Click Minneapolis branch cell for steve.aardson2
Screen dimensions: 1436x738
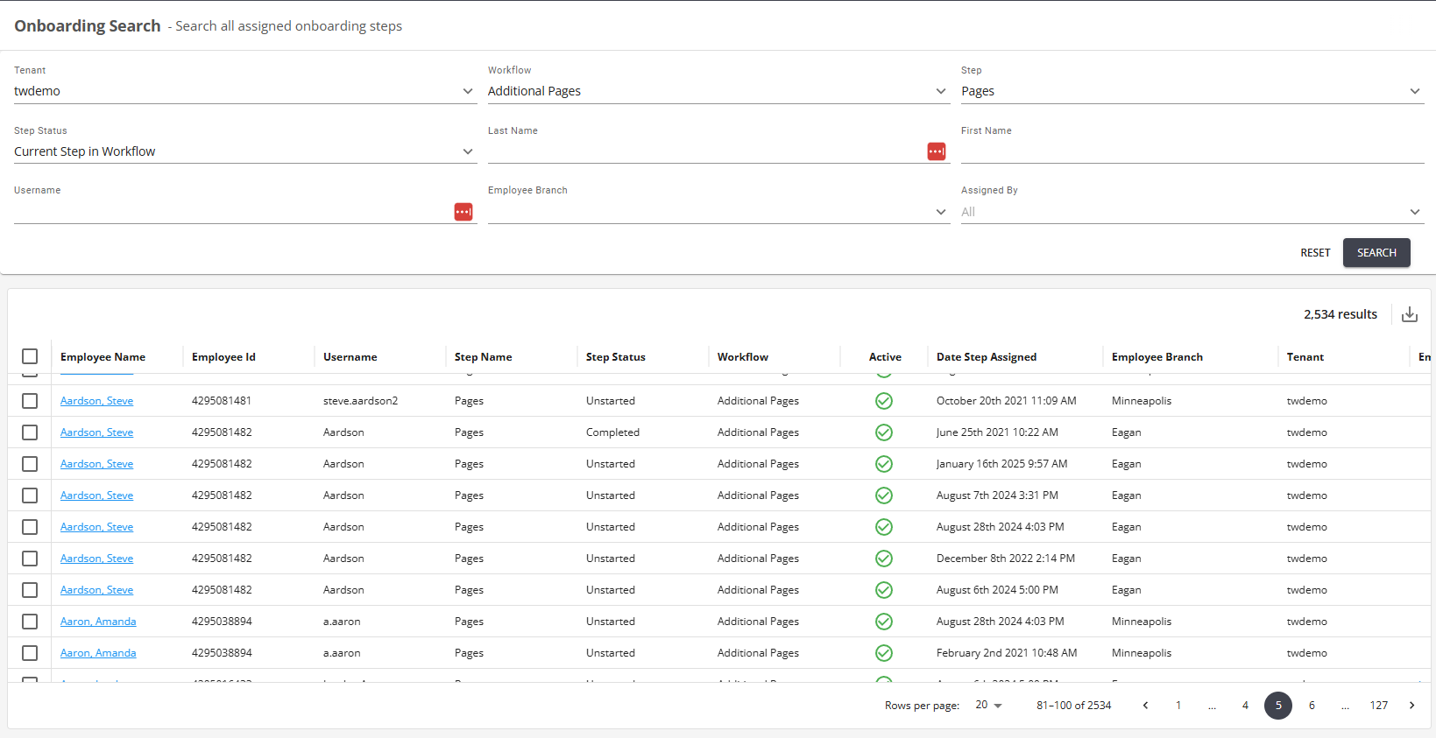(1142, 401)
